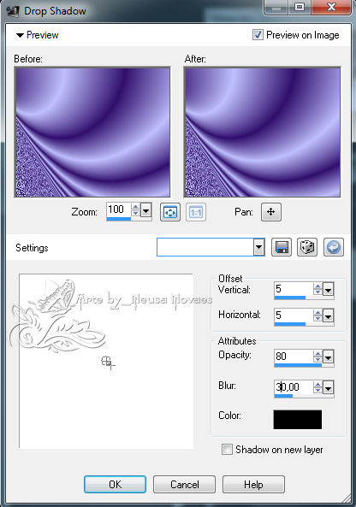Open Help for Drop Shadow
356x507 pixels.
tap(253, 484)
